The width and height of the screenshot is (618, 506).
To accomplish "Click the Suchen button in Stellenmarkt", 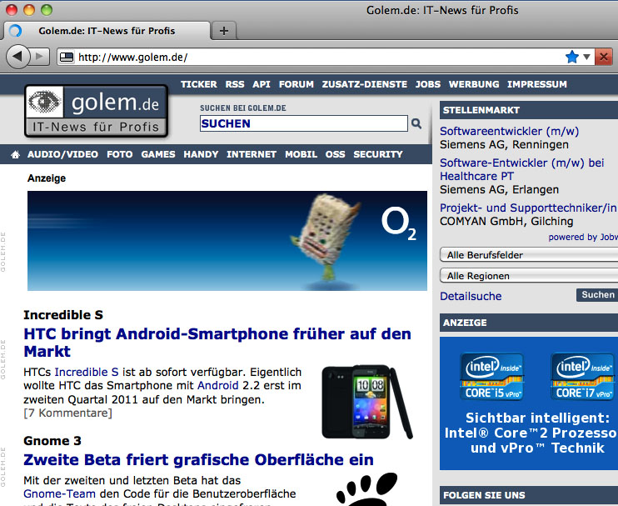I will click(596, 295).
